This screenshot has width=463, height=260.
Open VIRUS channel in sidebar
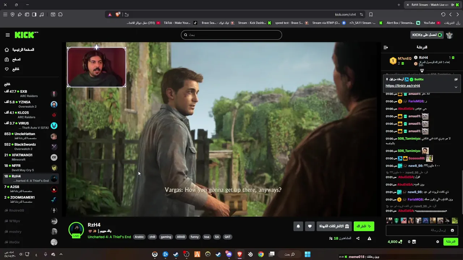(31, 125)
